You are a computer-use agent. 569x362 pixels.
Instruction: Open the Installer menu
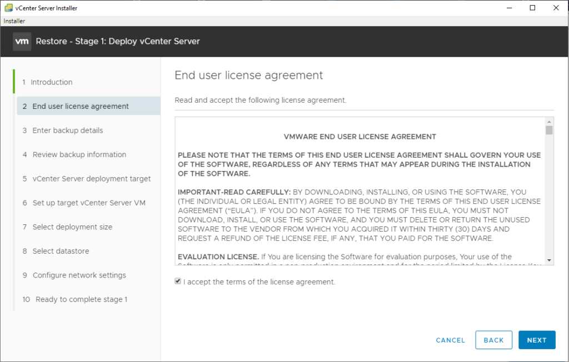[x=14, y=21]
